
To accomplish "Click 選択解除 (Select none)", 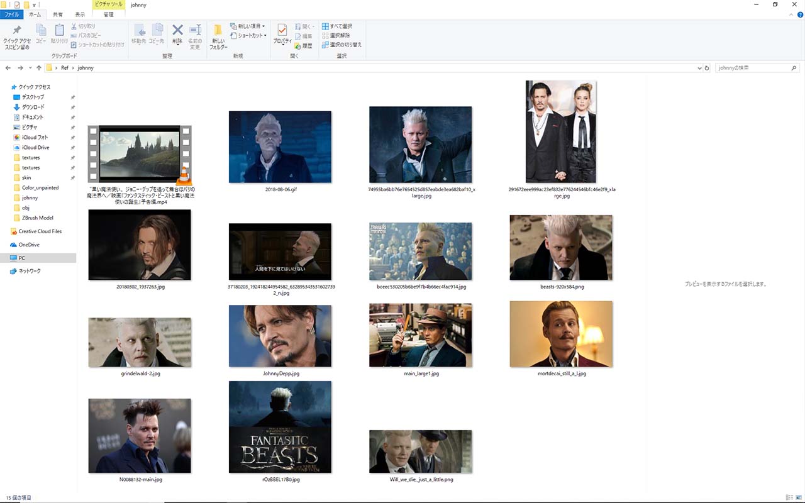I will (336, 35).
